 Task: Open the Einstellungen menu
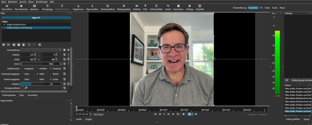point(41,2)
